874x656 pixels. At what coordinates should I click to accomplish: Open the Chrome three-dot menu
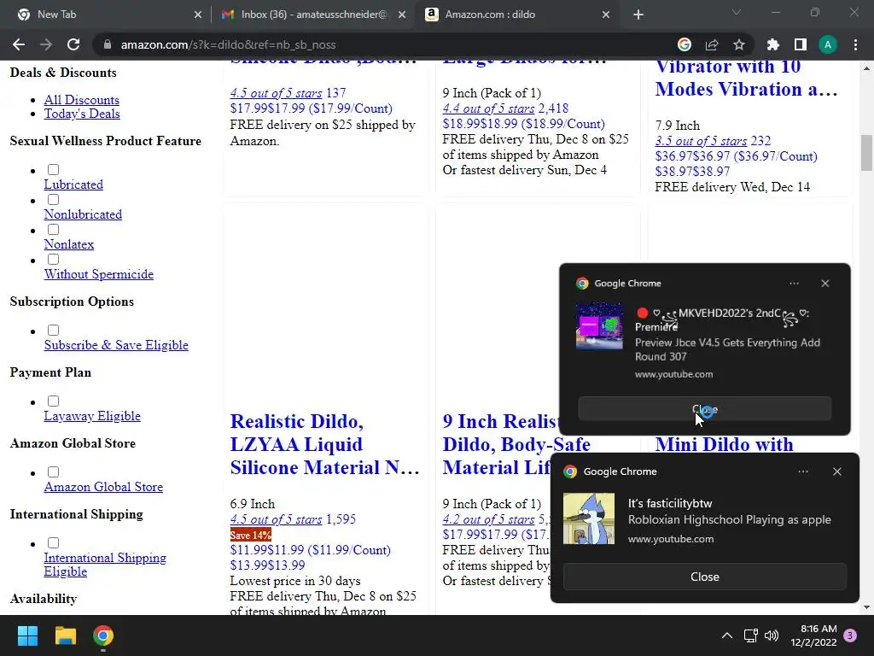(x=855, y=44)
